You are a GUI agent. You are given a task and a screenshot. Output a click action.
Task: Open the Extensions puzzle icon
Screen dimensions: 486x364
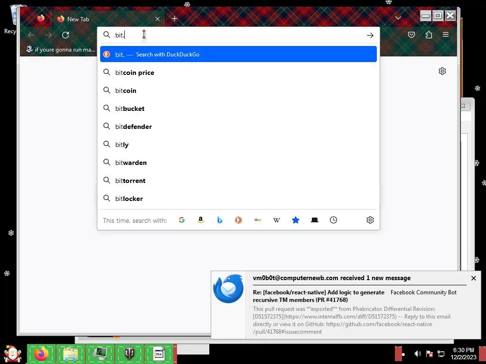[429, 35]
